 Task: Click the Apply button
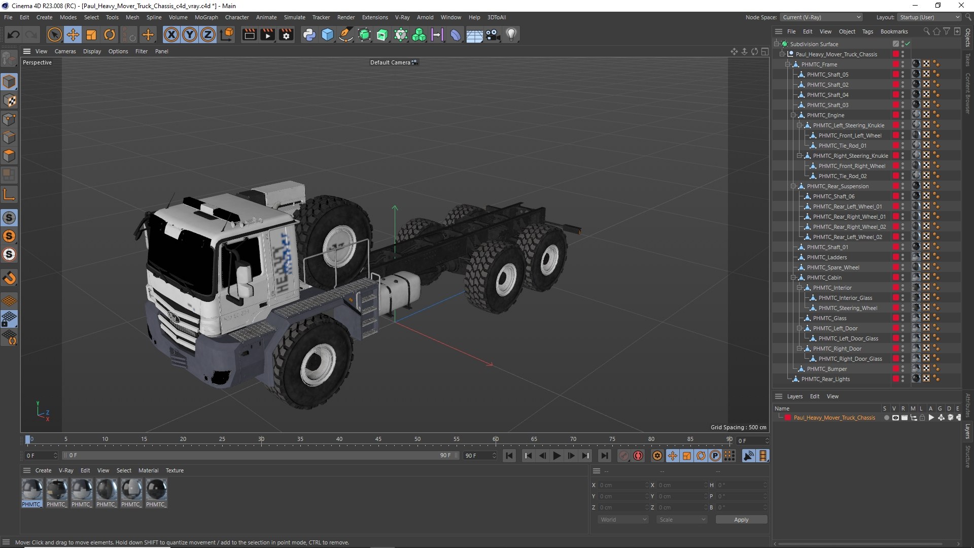point(741,520)
